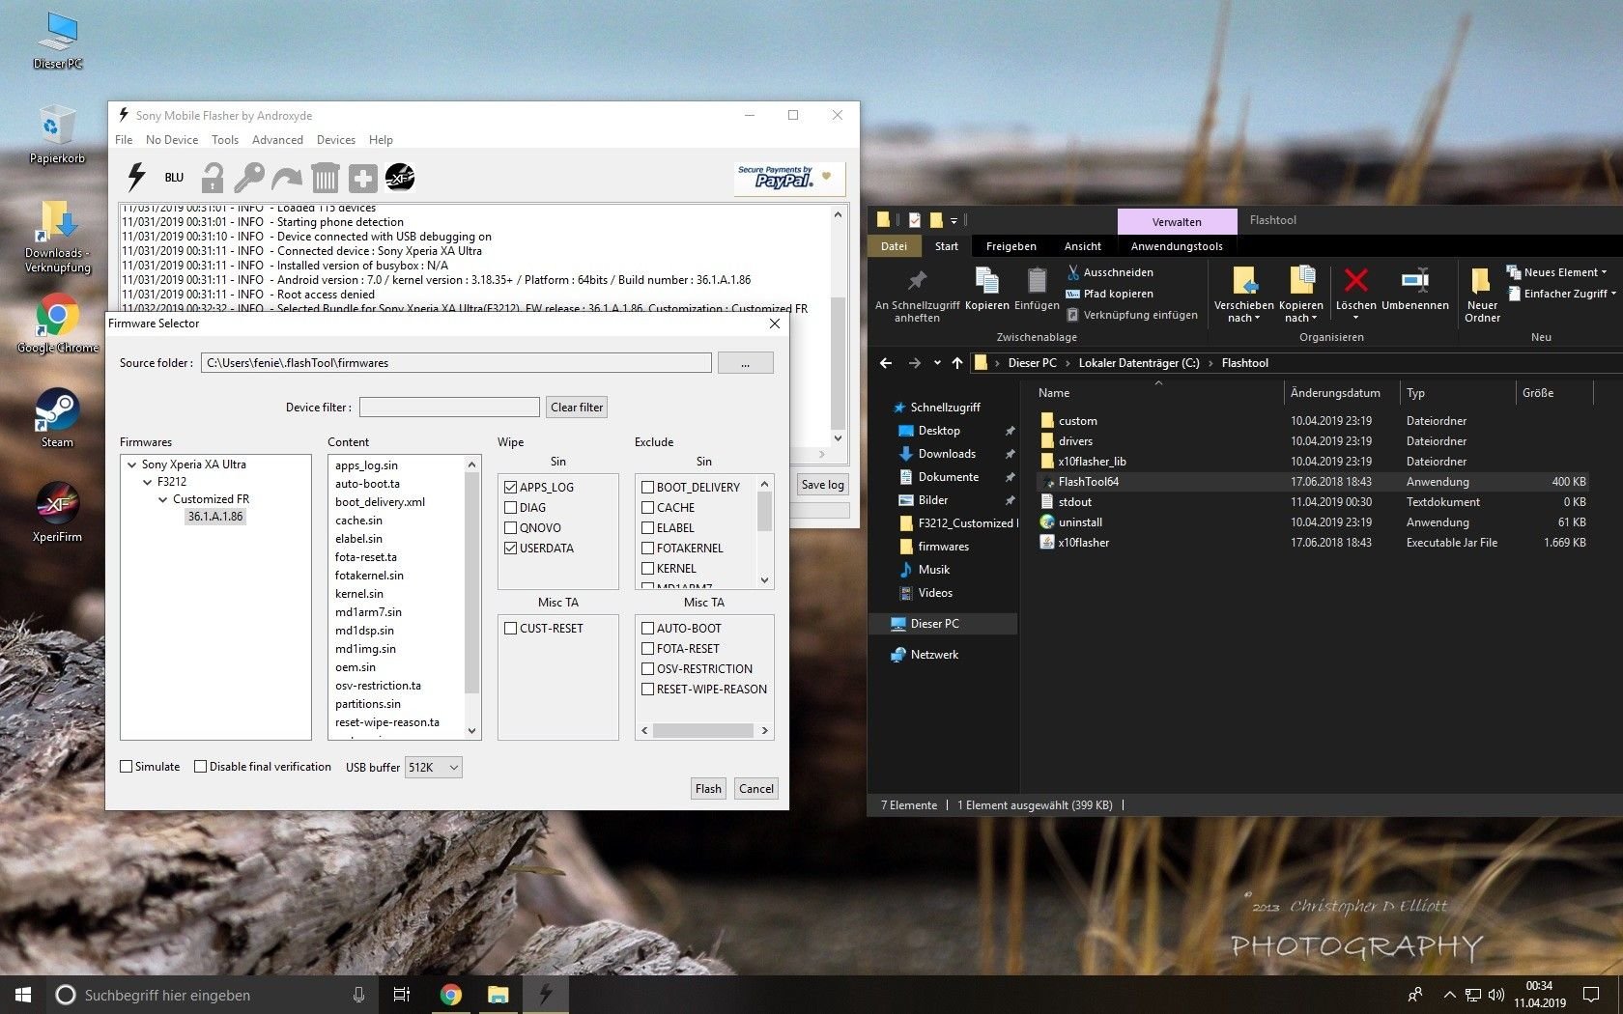Click Save log button
The image size is (1623, 1014).
click(822, 485)
